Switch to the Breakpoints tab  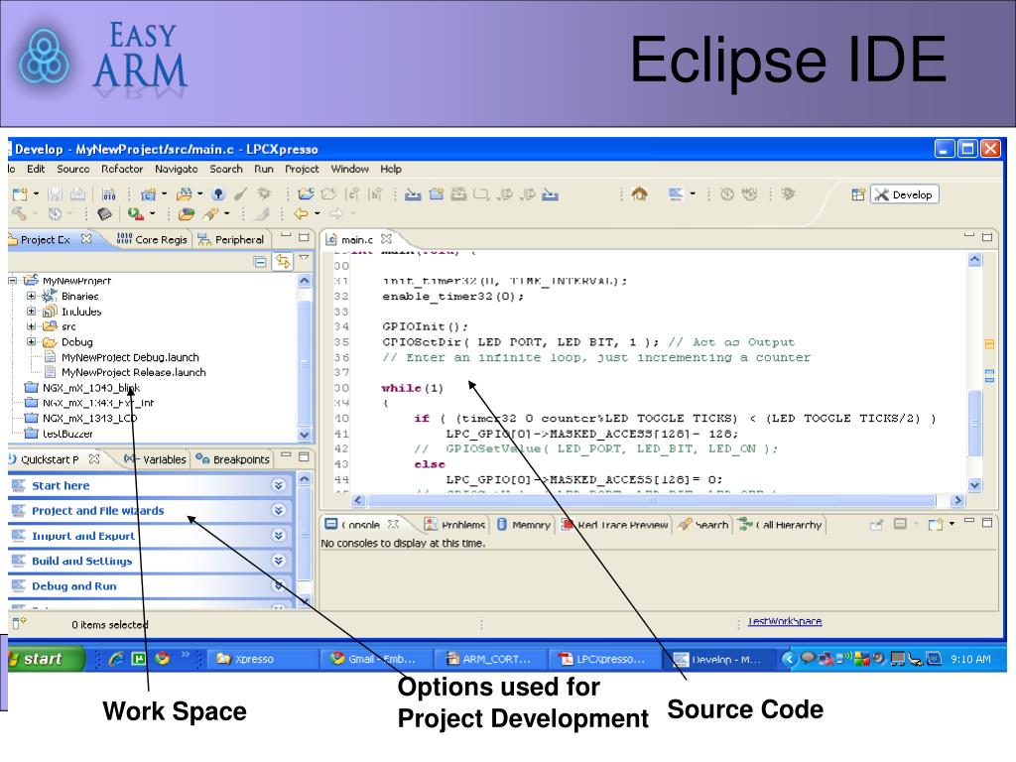tap(232, 458)
